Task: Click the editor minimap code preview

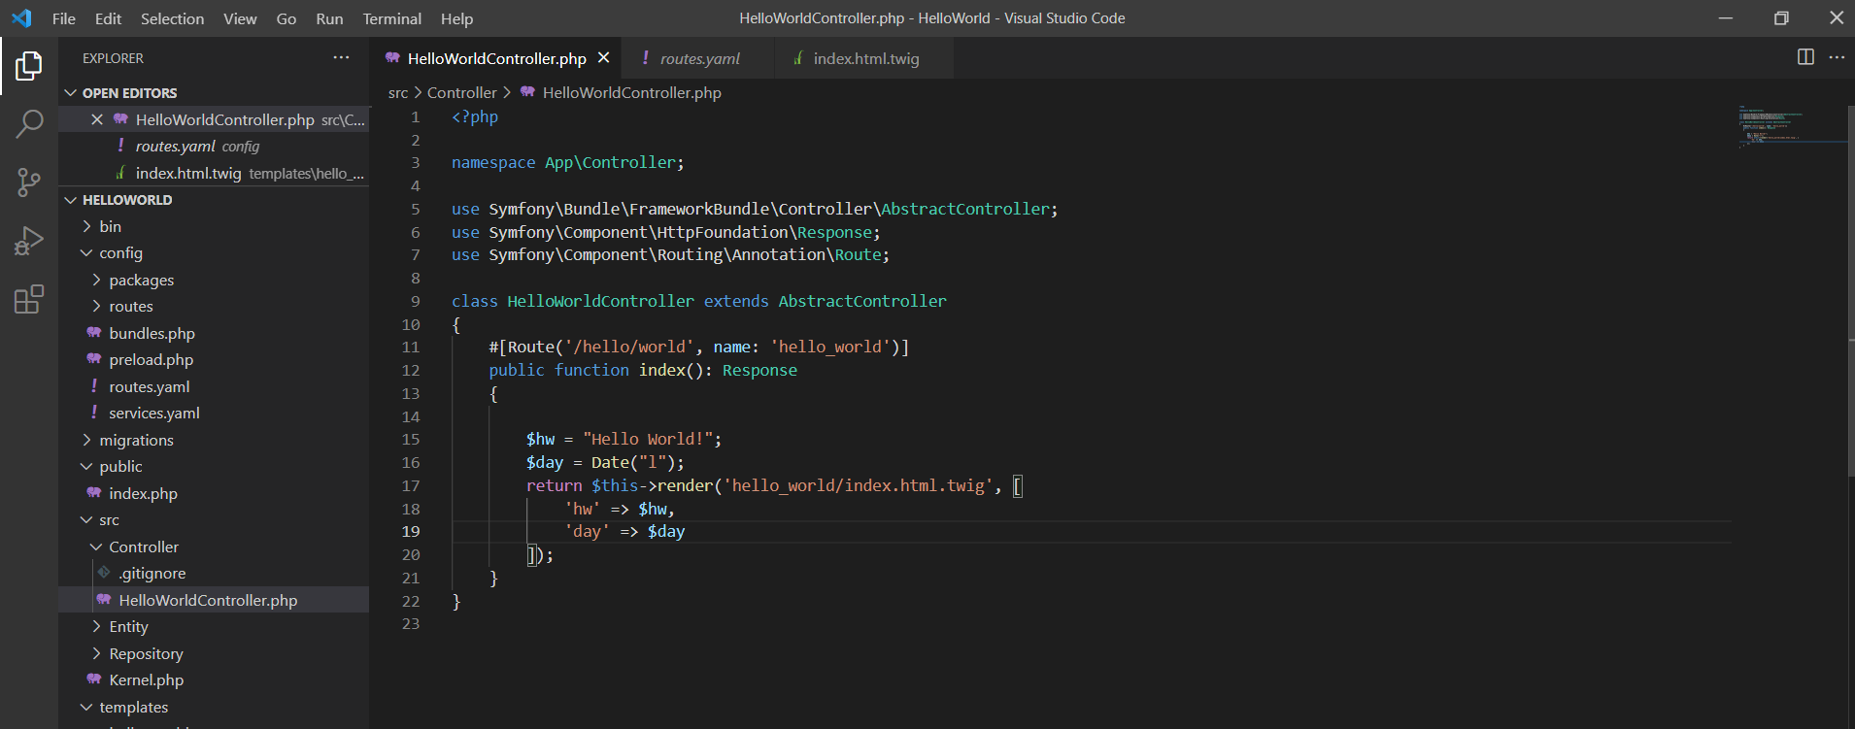Action: point(1768,126)
